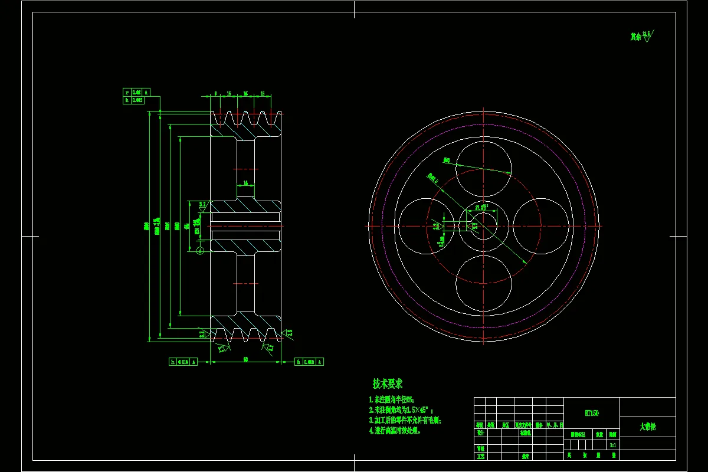Click the 3.2 roughness symbol above the hub bore
Screen dimensions: 708x472
click(202, 206)
